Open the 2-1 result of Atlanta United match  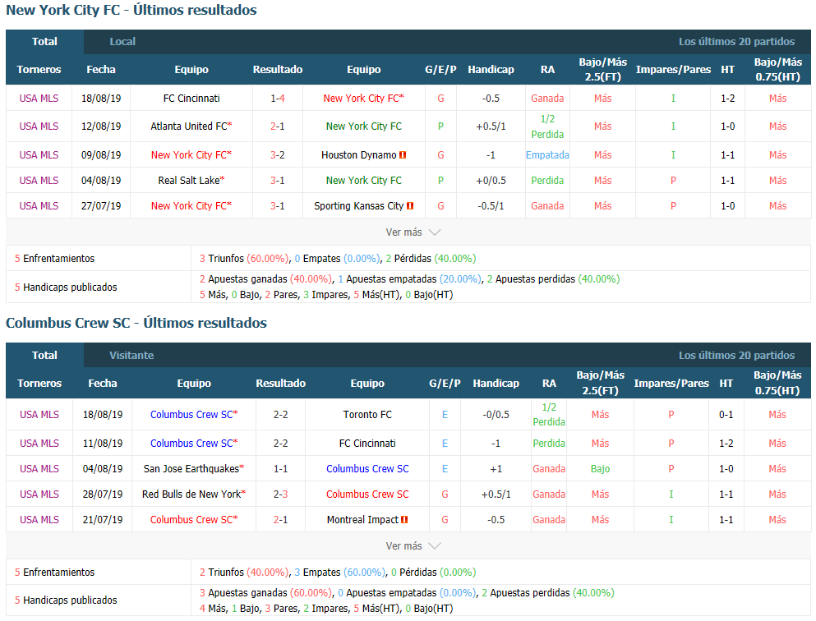(278, 126)
